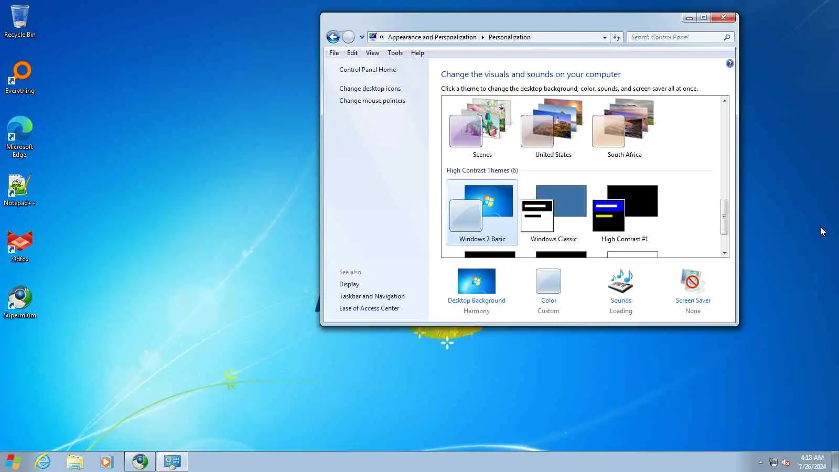Open the Edit menu
Image resolution: width=839 pixels, height=472 pixels.
click(352, 53)
